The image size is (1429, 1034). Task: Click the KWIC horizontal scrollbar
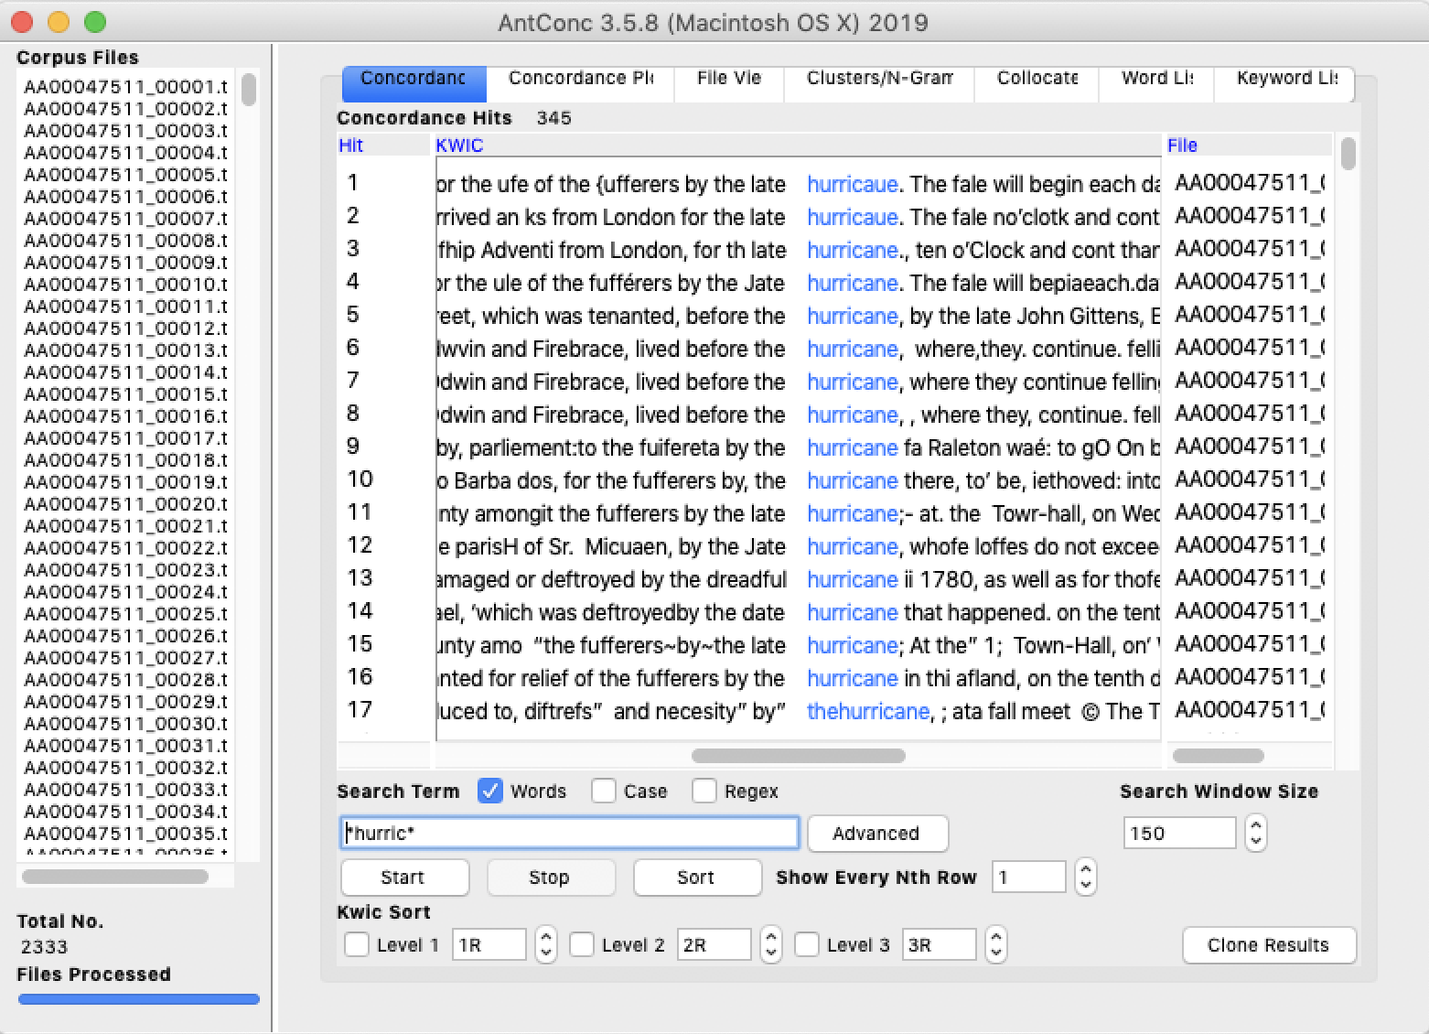(799, 756)
